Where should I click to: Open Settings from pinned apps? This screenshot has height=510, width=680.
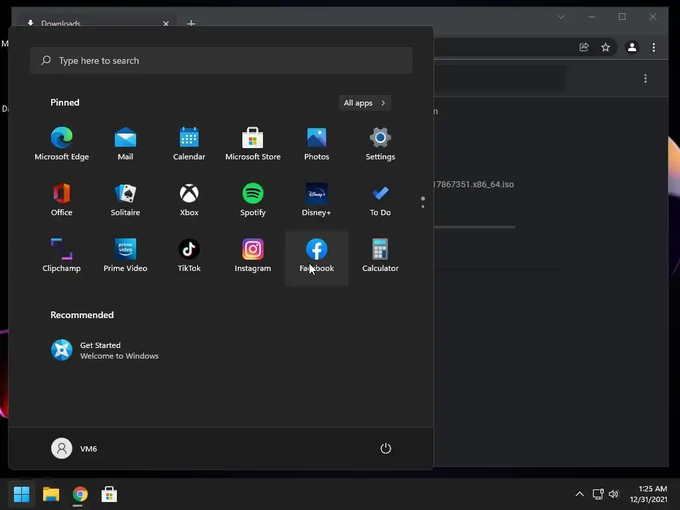coord(381,144)
